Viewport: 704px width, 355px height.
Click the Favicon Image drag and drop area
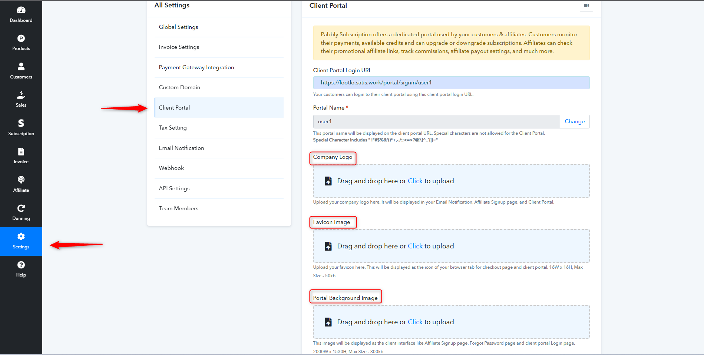pos(451,246)
